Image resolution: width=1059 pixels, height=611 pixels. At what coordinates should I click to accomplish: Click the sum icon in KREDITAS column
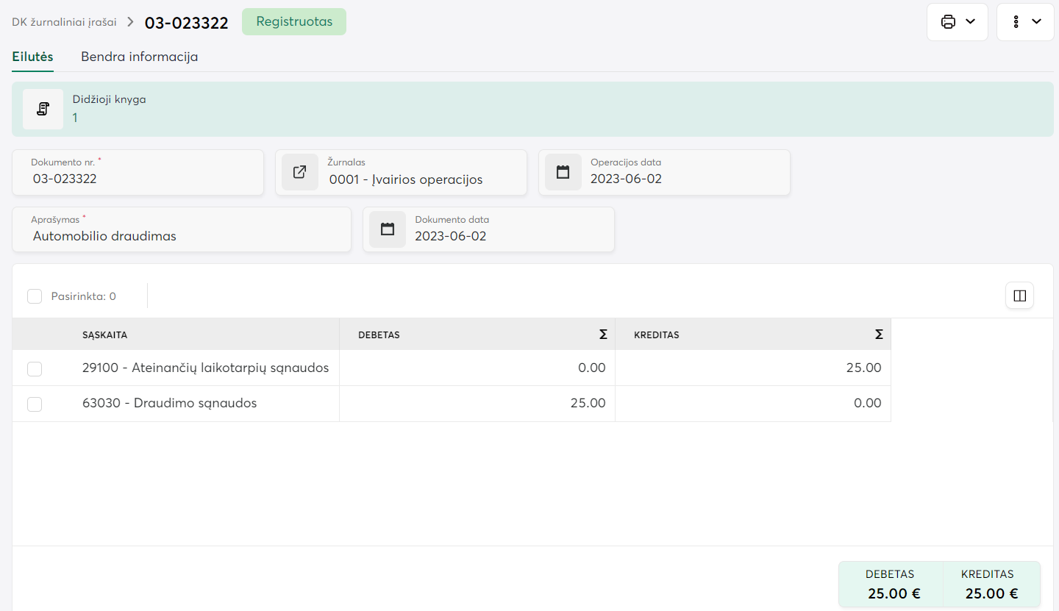tap(879, 335)
